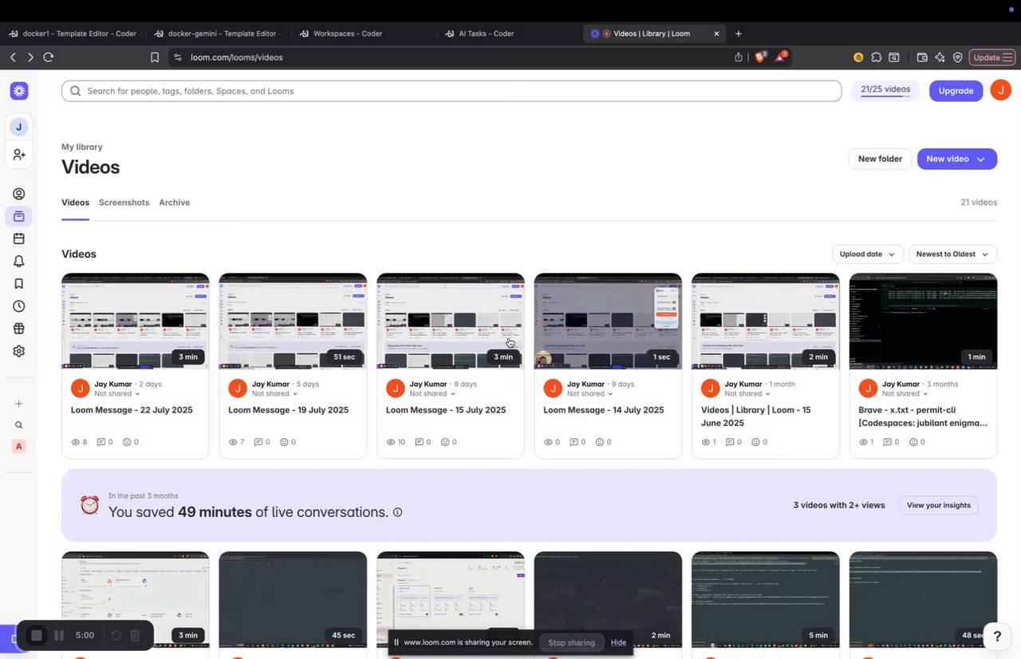This screenshot has width=1021, height=659.
Task: Click the share icon in the address bar
Action: coord(739,57)
